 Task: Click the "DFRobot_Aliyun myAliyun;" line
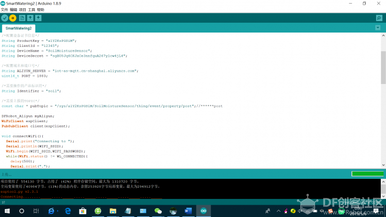click(x=28, y=116)
